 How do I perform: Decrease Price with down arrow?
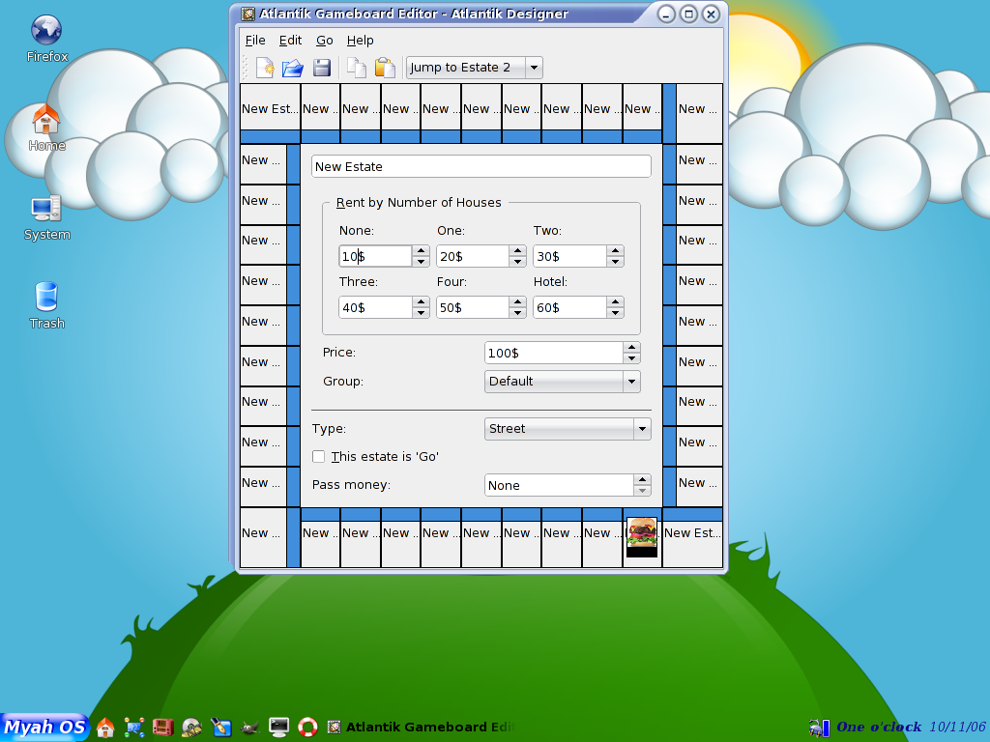coord(631,358)
